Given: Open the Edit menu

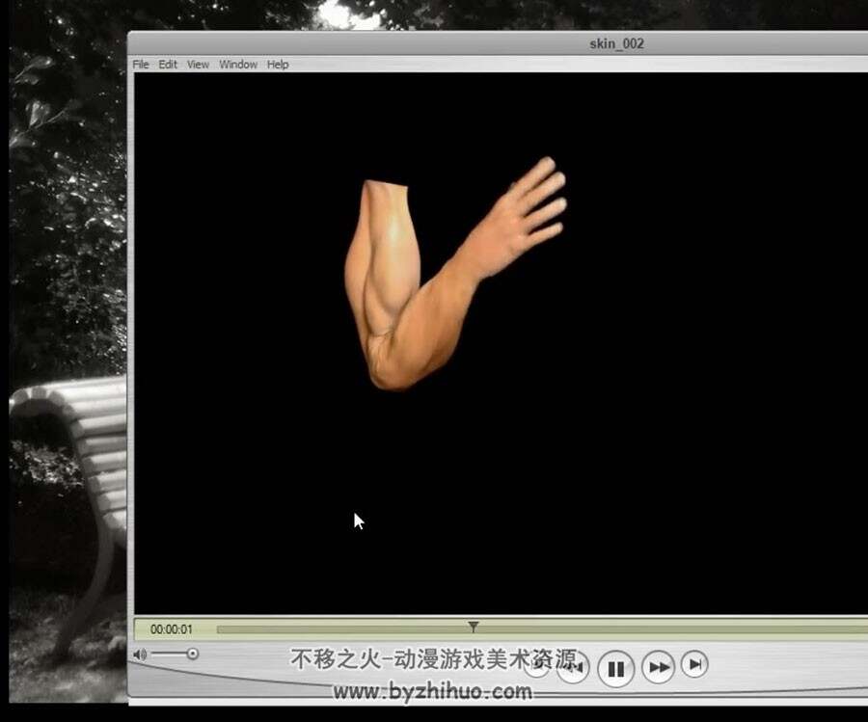Looking at the screenshot, I should click(168, 65).
